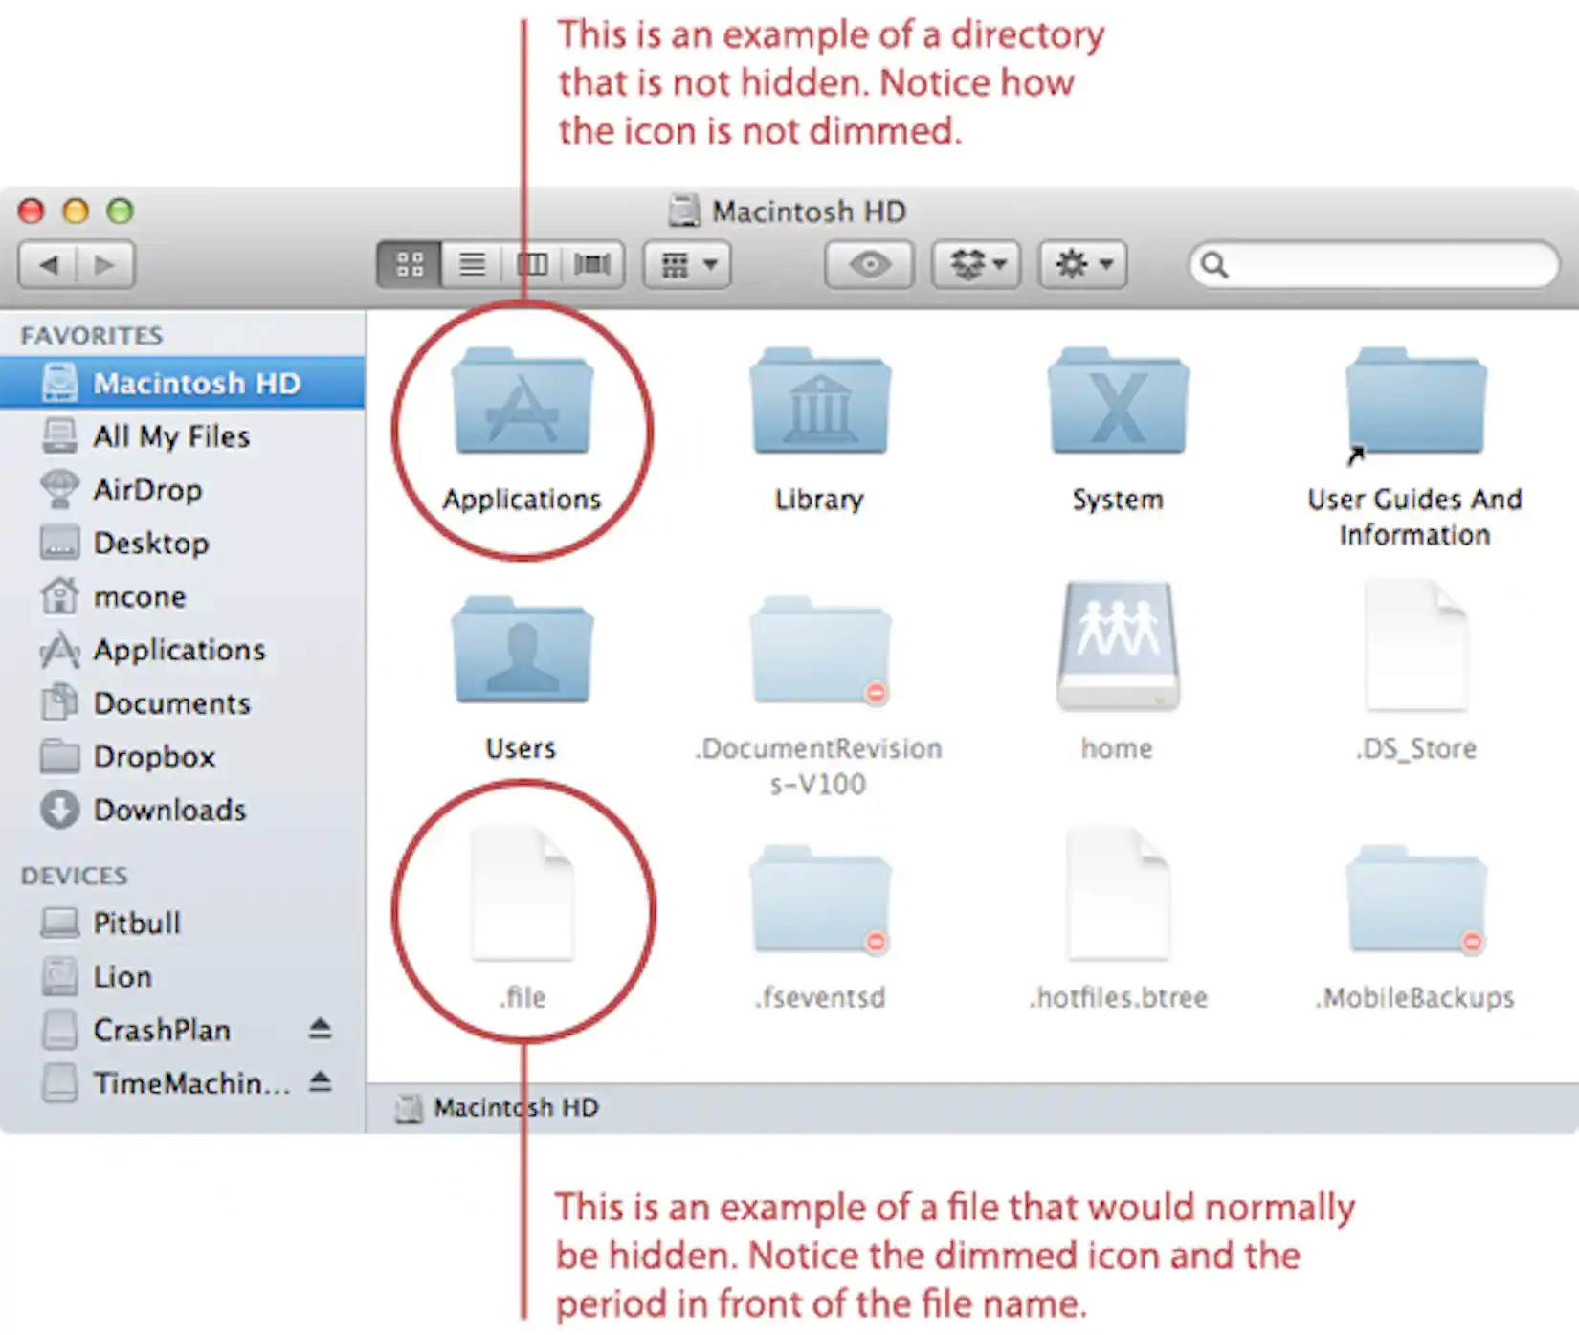This screenshot has height=1335, width=1579.
Task: Eject the TimeMachin... volume
Action: (321, 1082)
